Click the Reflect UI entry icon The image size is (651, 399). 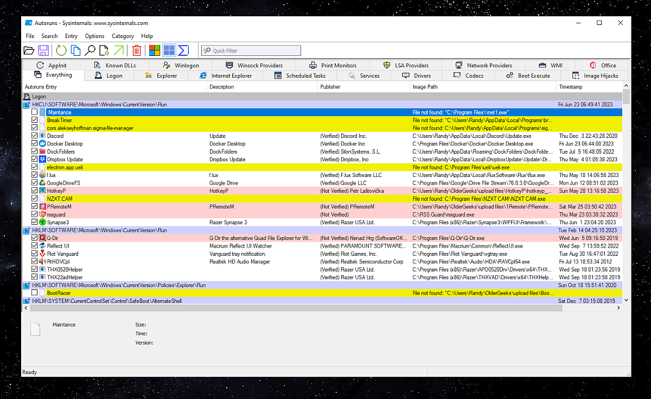tap(42, 246)
